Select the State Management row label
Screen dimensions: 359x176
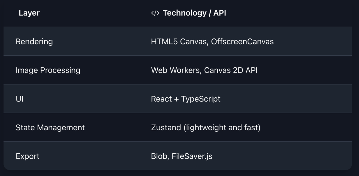50,128
